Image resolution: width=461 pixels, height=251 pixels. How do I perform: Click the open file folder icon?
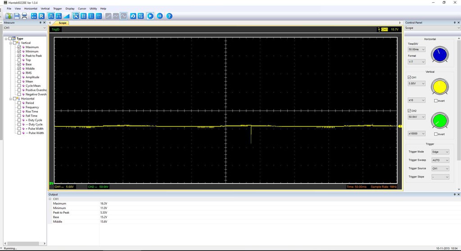tap(9, 16)
